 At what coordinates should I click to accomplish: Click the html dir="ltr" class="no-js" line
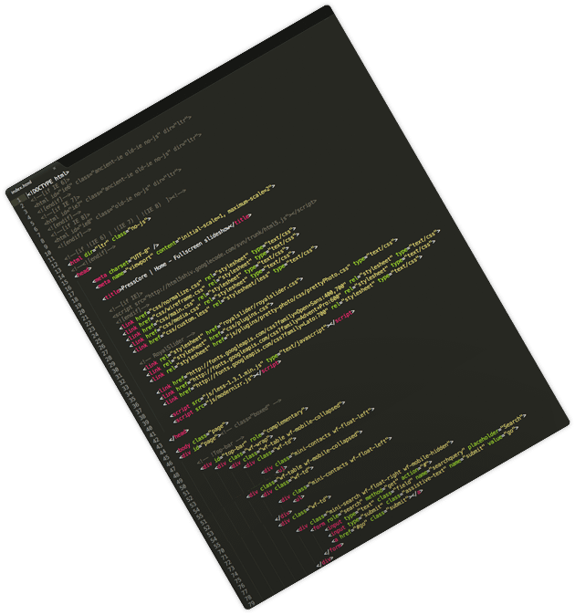[x=109, y=241]
